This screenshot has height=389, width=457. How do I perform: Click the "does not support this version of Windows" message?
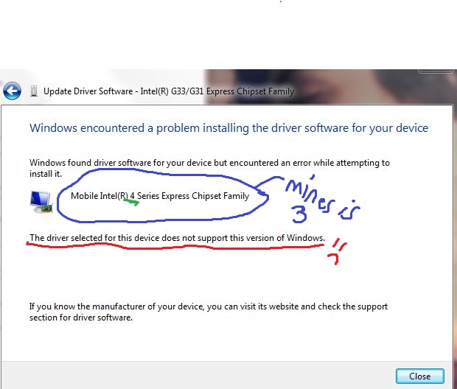[x=177, y=238]
